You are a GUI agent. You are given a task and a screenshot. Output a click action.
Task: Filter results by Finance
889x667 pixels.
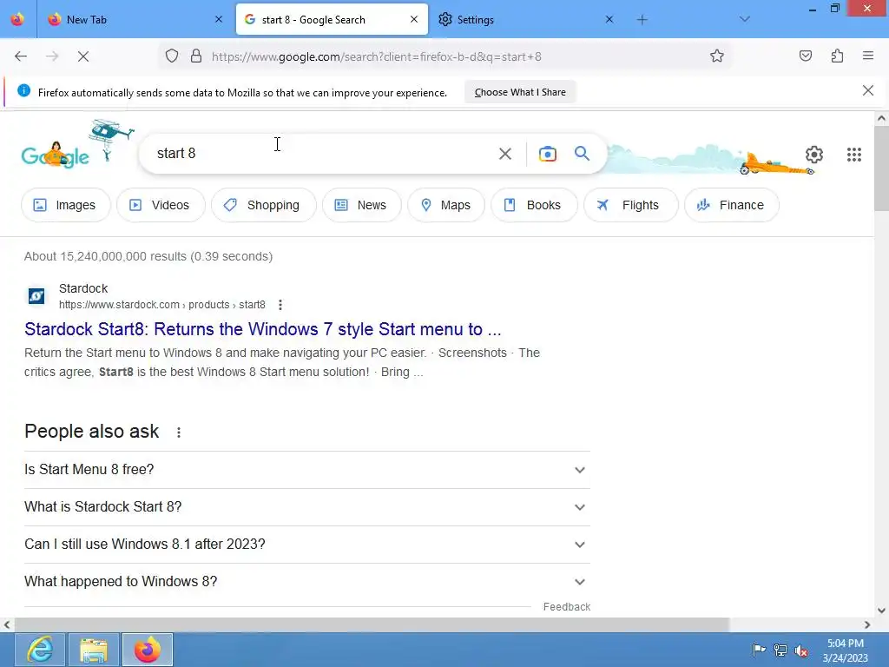731,205
